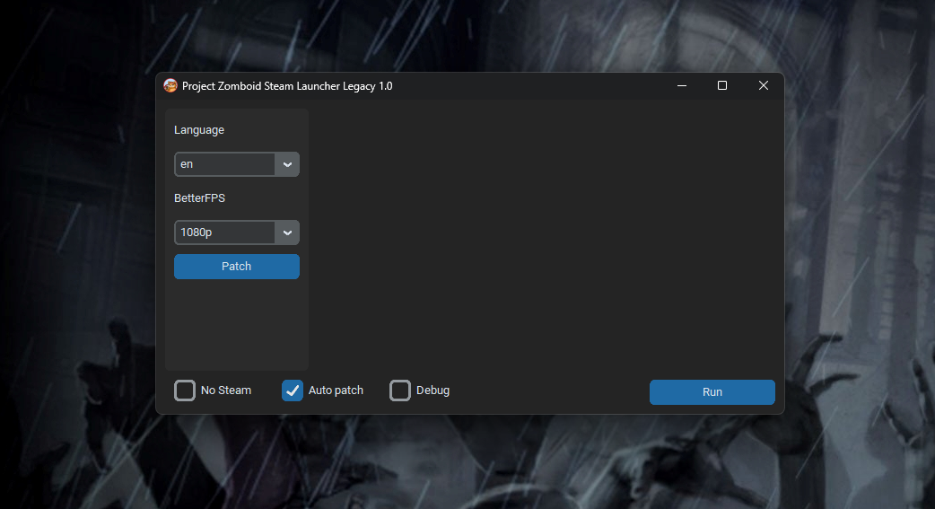Click the 'en' language field
935x509 pixels.
tap(225, 164)
